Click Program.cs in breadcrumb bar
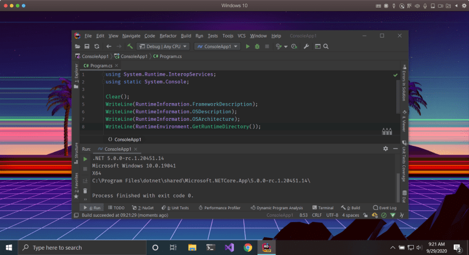 click(168, 56)
